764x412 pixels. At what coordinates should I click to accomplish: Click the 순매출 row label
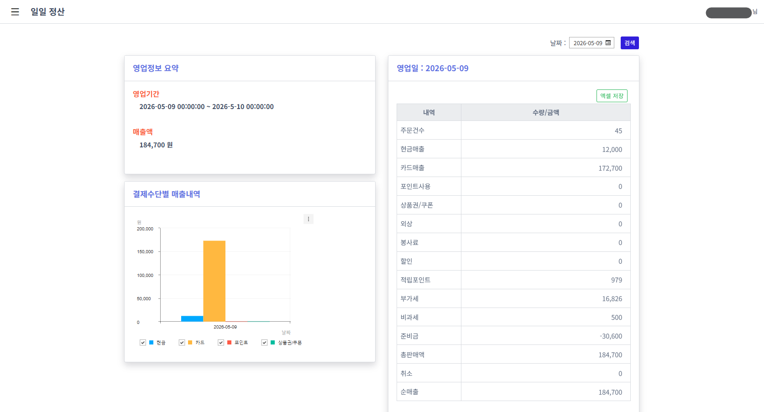click(409, 392)
